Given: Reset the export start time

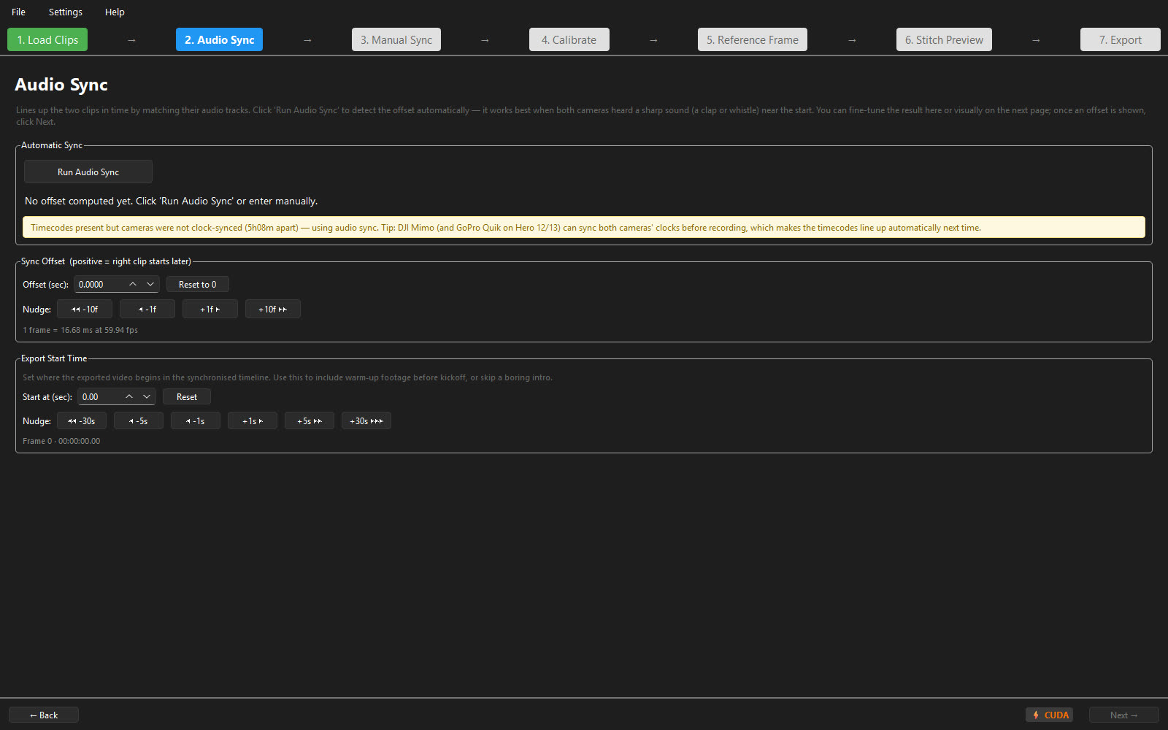Looking at the screenshot, I should point(187,396).
